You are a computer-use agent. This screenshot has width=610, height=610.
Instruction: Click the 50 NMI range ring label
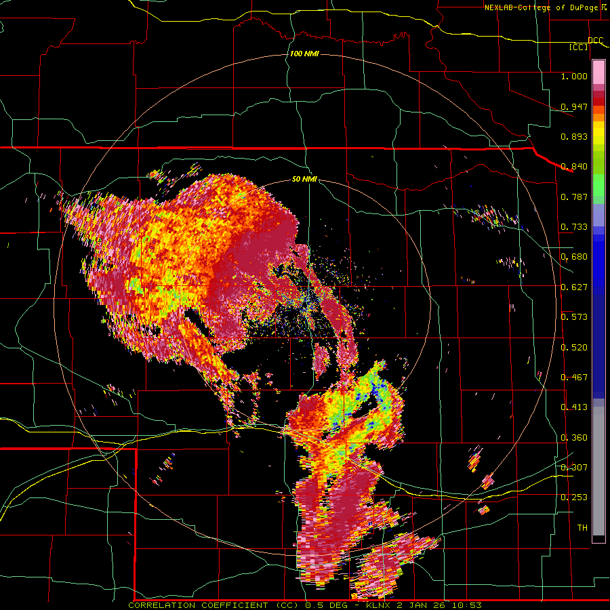pos(304,180)
